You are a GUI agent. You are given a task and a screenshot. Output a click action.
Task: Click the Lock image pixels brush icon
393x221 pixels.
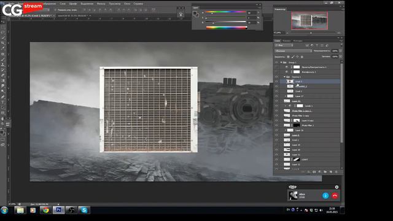(293, 57)
